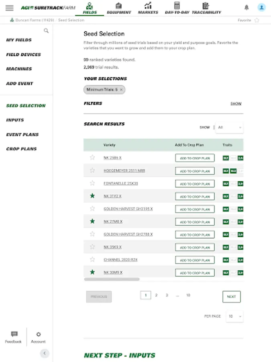Favorite the Channel 2820 R2X variety
The height and width of the screenshot is (362, 271).
(92, 259)
